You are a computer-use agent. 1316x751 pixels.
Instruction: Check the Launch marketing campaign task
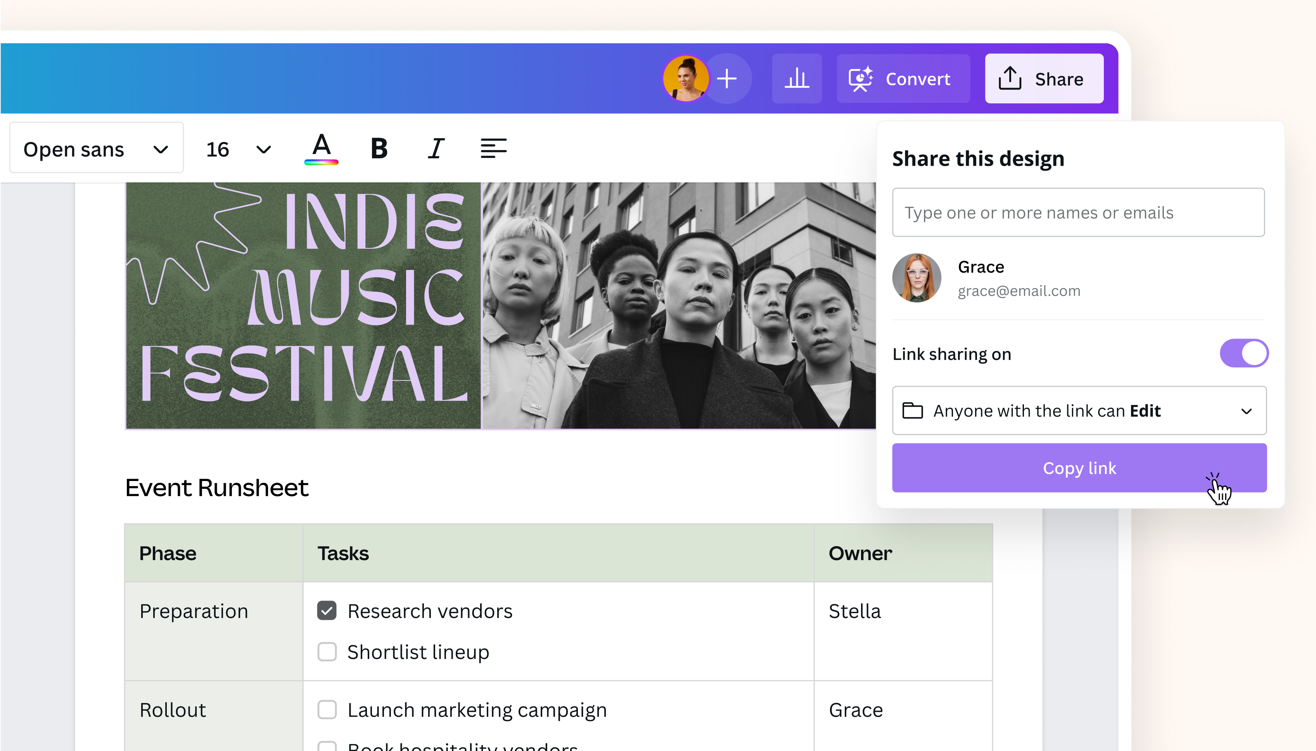327,709
